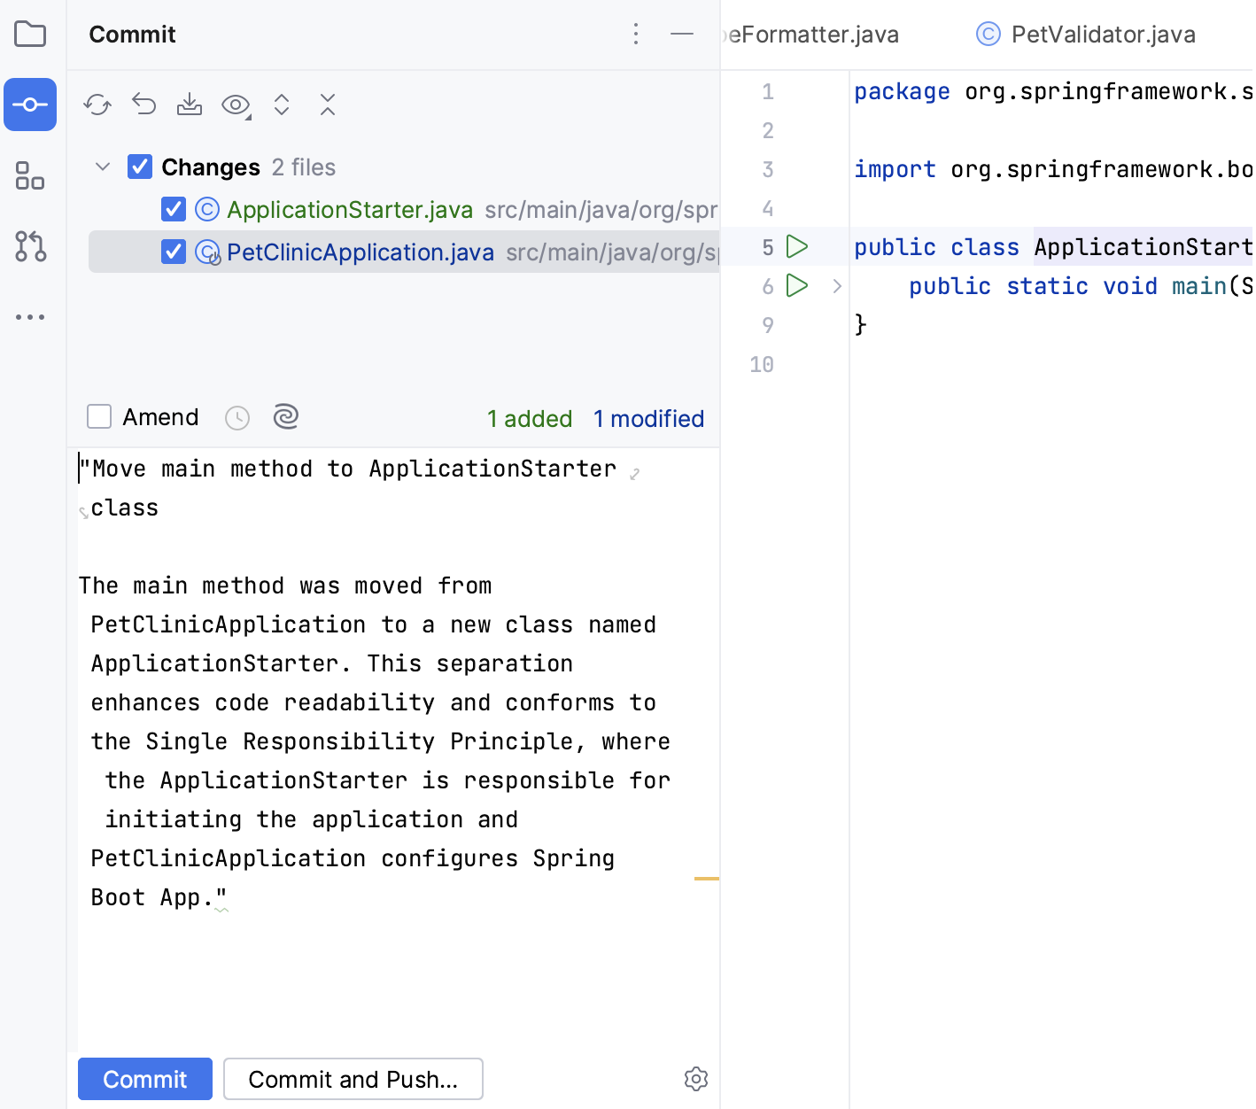The width and height of the screenshot is (1256, 1109).
Task: Refresh the changes list
Action: (x=97, y=105)
